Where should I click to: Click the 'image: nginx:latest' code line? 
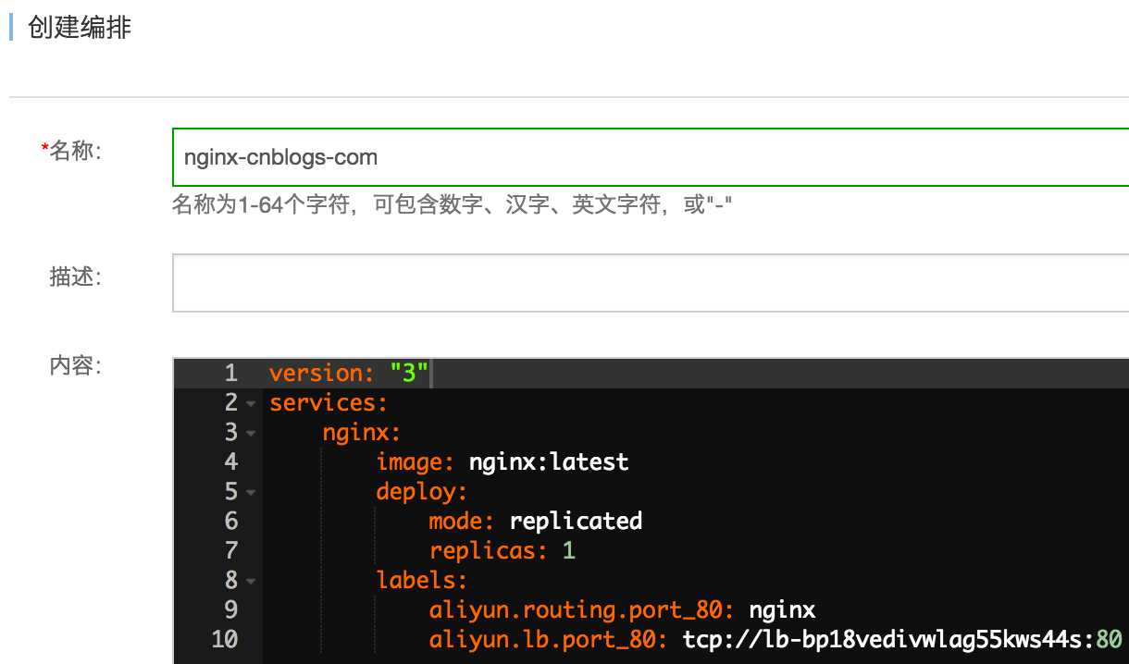502,461
